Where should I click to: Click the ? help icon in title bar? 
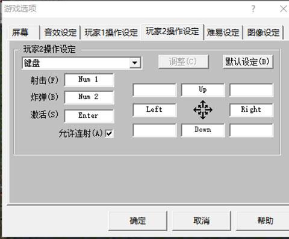point(253,9)
